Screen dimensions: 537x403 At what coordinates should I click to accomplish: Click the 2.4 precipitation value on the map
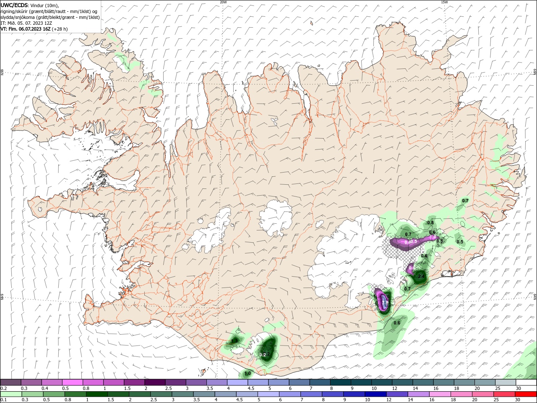click(421, 276)
